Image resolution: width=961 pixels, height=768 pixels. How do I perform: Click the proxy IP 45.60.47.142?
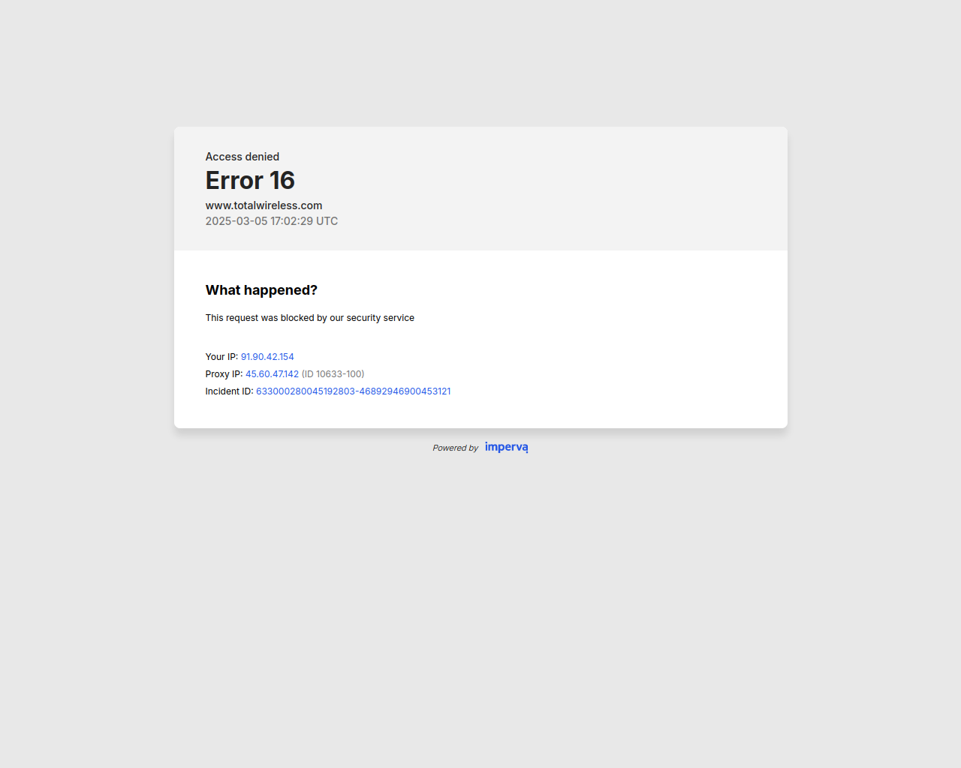[x=272, y=374]
